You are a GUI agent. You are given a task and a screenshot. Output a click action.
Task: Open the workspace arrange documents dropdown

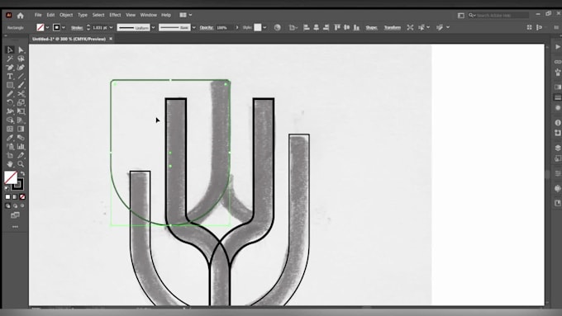click(186, 15)
